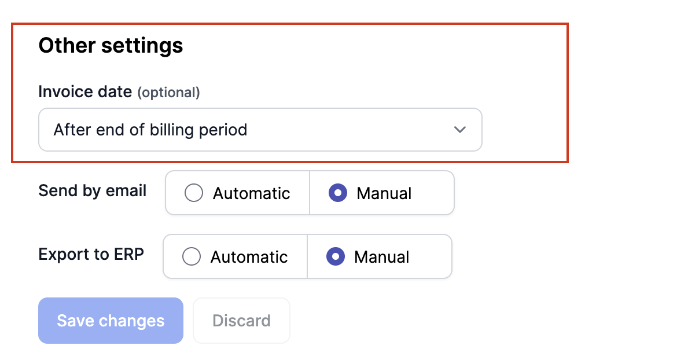Image resolution: width=699 pixels, height=353 pixels.
Task: Click the filled dot of Send by email Manual
Action: pyautogui.click(x=338, y=193)
